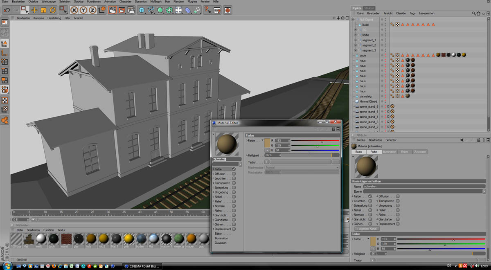Select the Move tool
This screenshot has width=491, height=270.
pyautogui.click(x=34, y=10)
